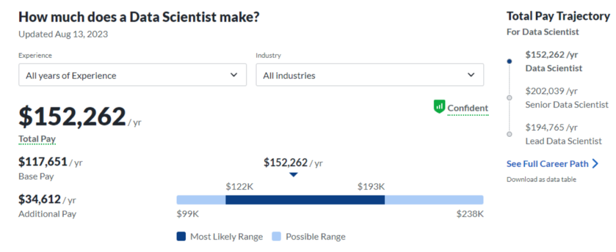Click the Possible Range legend swatch
The width and height of the screenshot is (616, 252).
[277, 236]
